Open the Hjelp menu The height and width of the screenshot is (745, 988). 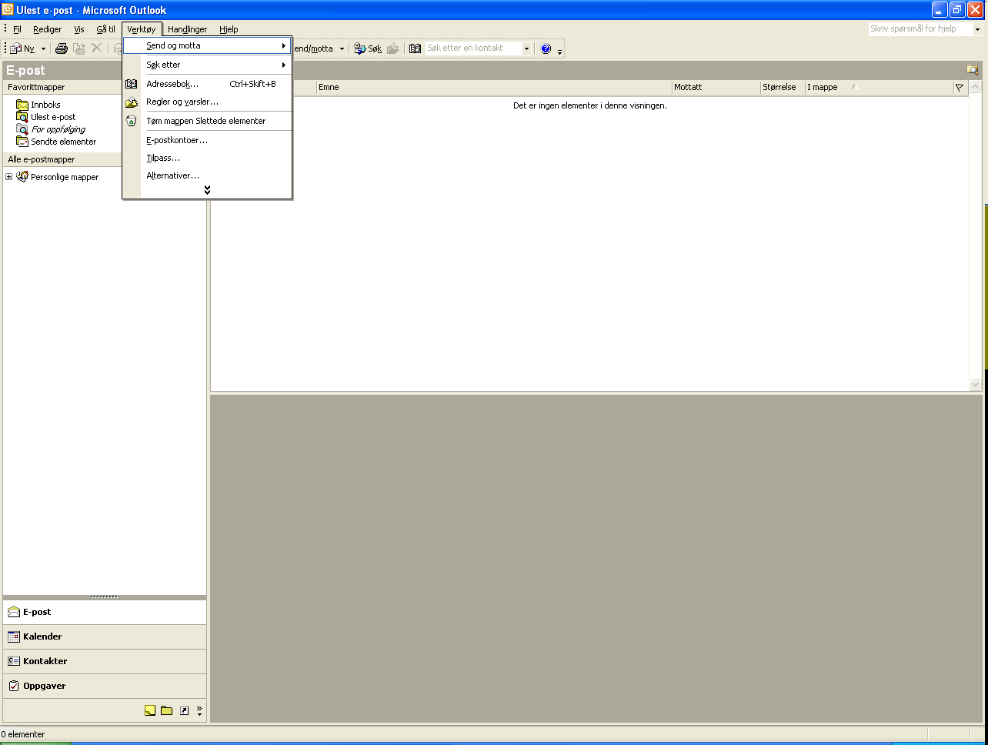coord(229,29)
